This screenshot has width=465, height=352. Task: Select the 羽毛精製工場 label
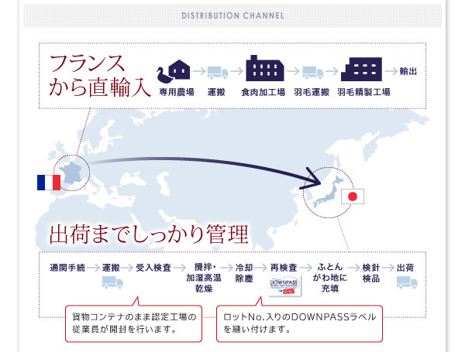pos(363,92)
